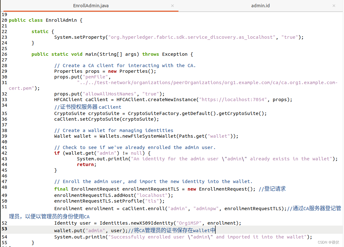Click the "adminpw" string literal
The image size is (344, 247).
coord(206,209)
